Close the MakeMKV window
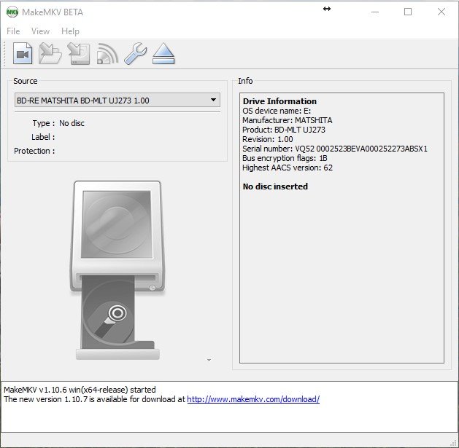This screenshot has width=459, height=448. pyautogui.click(x=441, y=12)
